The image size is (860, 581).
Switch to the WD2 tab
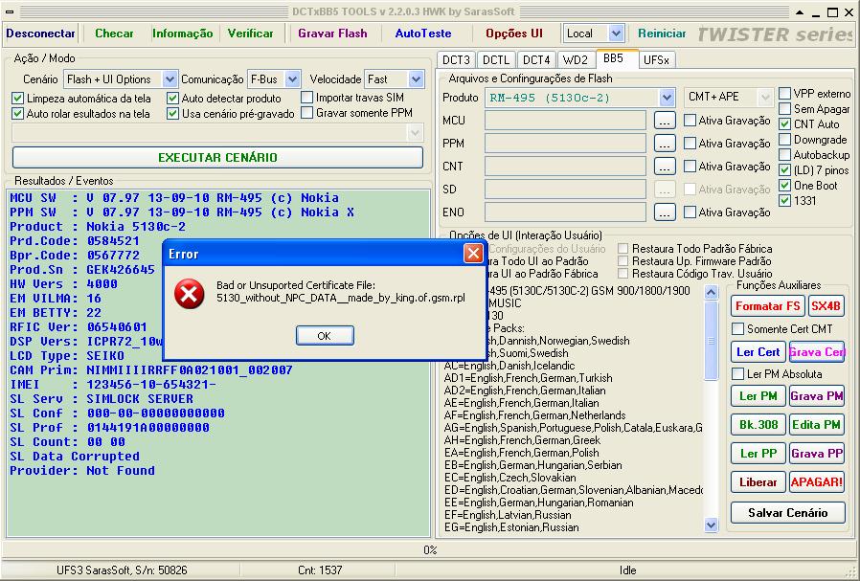(576, 59)
